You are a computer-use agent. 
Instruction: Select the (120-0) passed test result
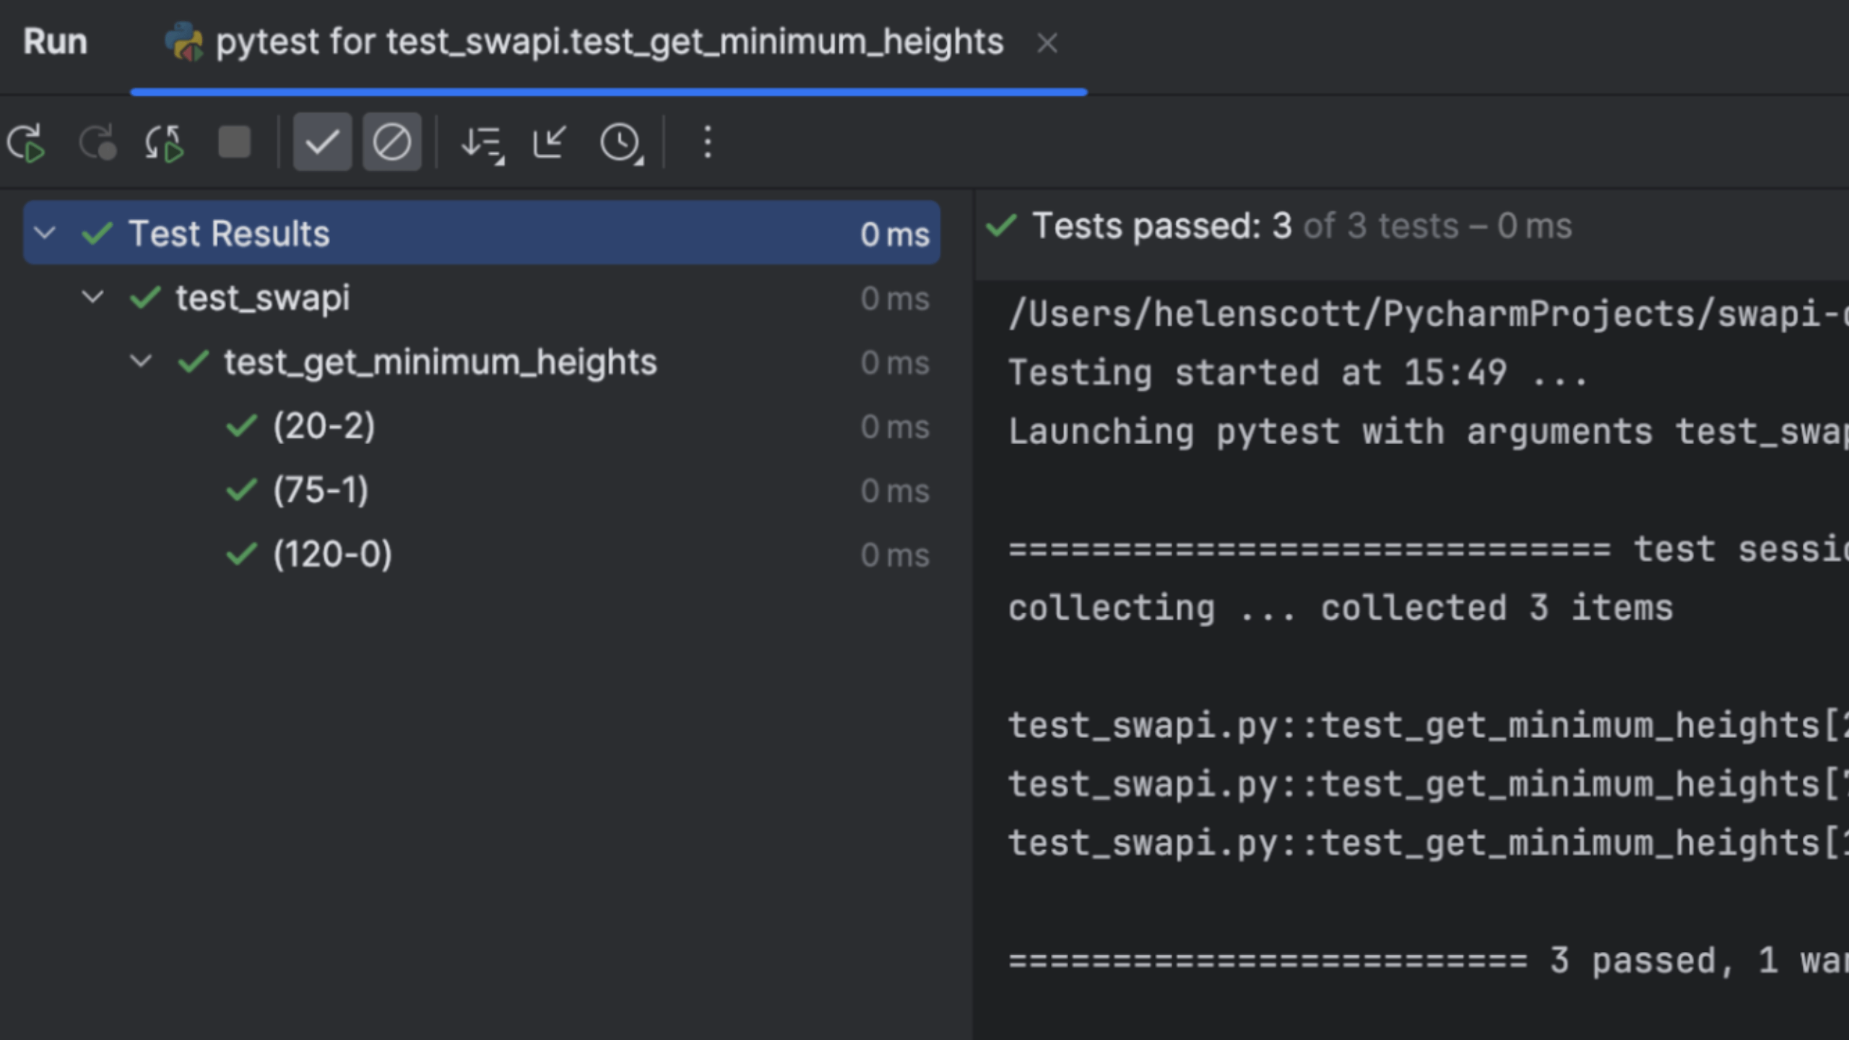pos(332,553)
